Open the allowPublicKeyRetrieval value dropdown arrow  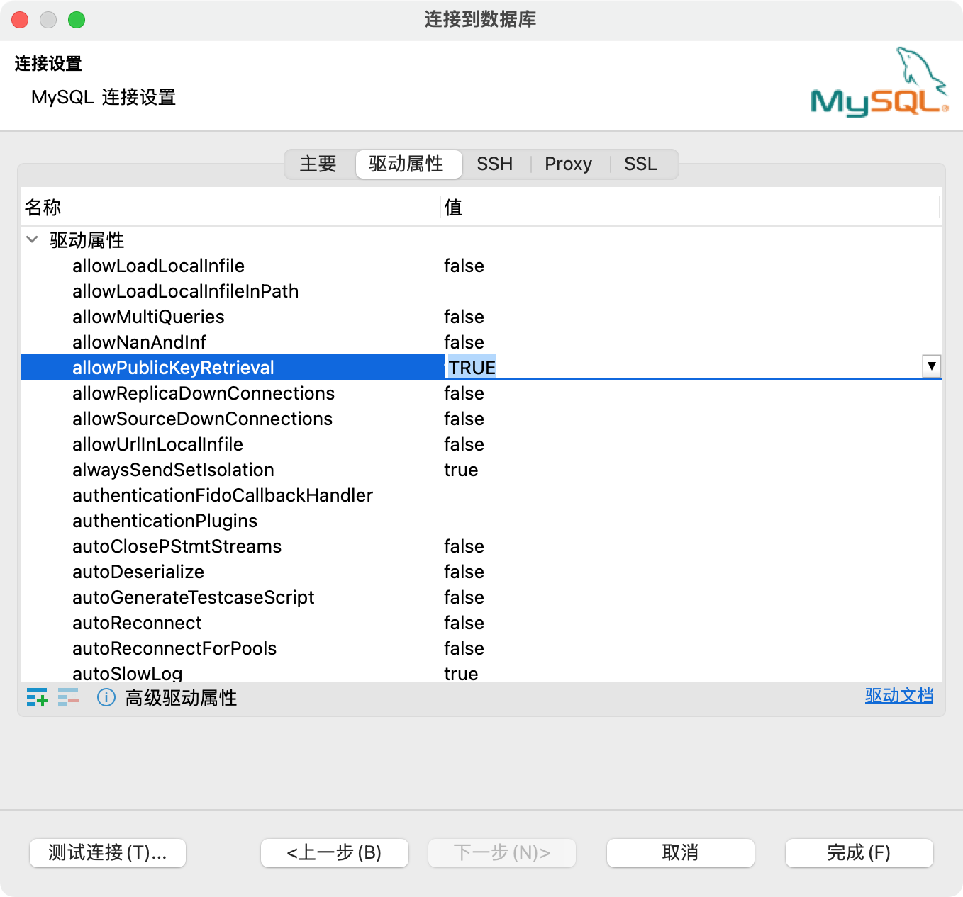tap(931, 366)
